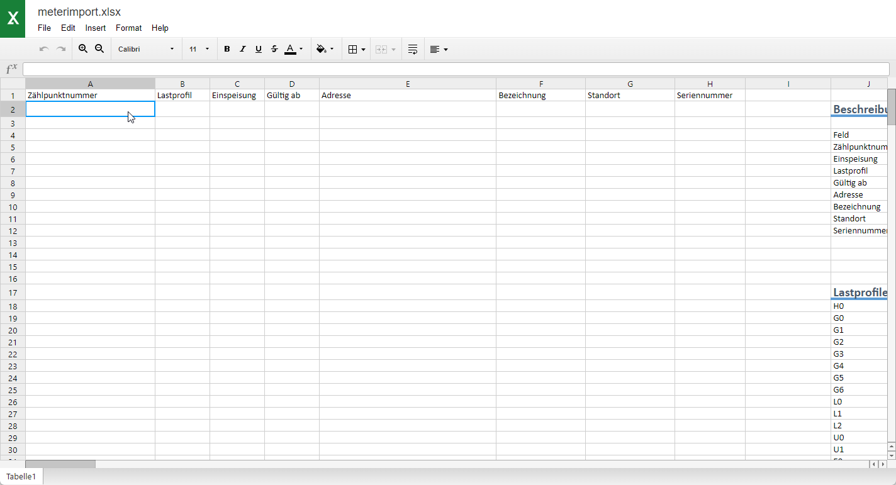
Task: Toggle italic formatting
Action: coord(243,49)
